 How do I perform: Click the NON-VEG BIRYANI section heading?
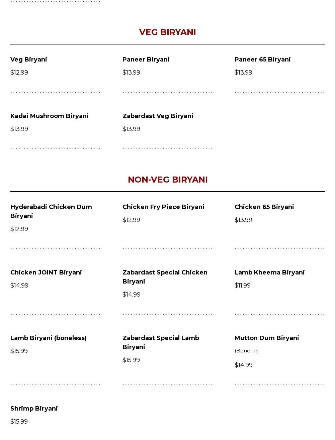167,180
